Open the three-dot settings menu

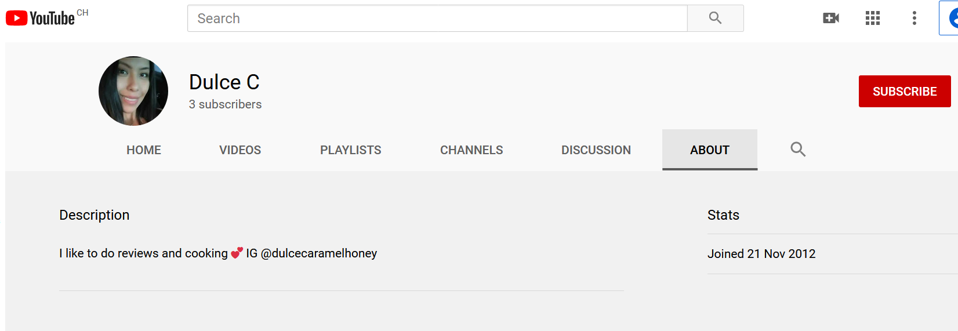tap(915, 19)
